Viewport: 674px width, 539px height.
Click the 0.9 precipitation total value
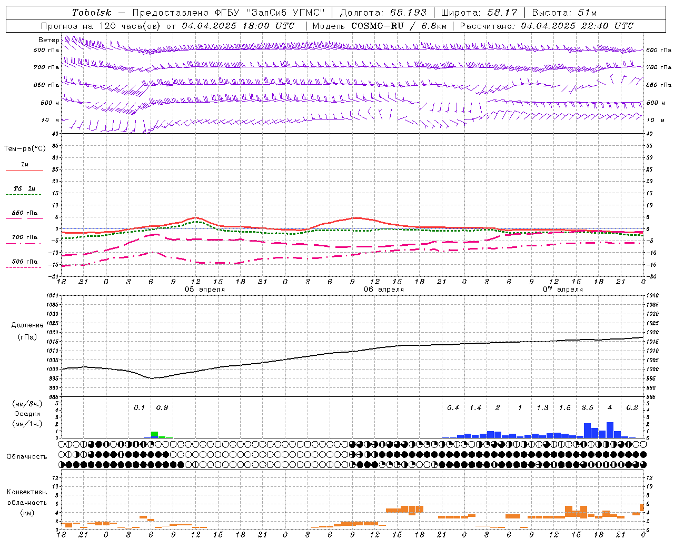[162, 407]
